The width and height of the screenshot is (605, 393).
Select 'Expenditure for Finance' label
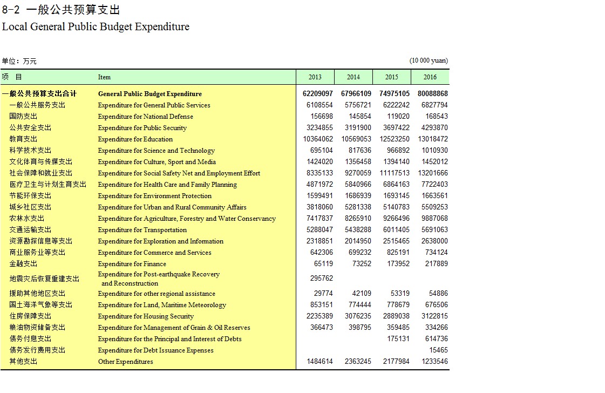tap(132, 263)
